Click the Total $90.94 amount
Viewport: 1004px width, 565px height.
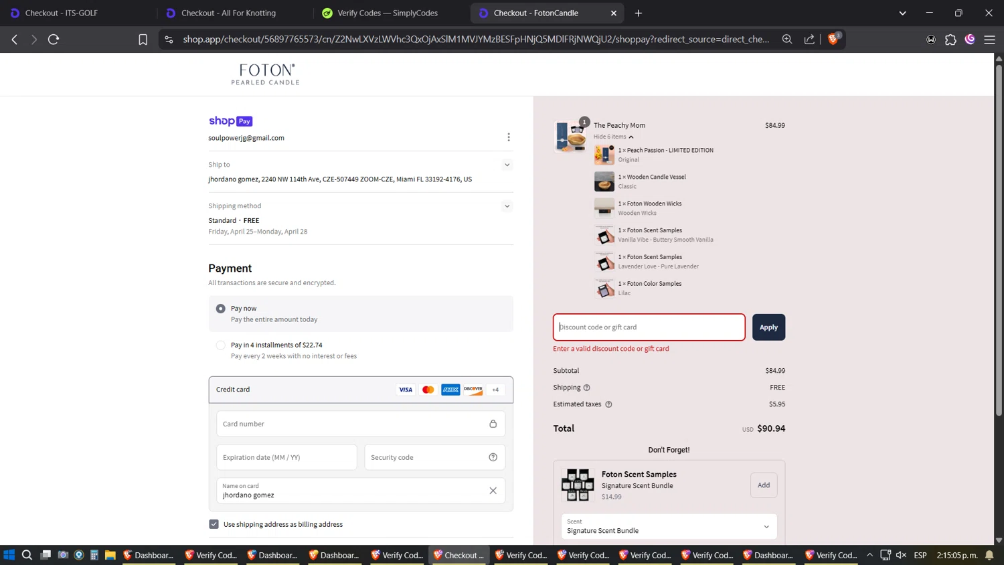[771, 428]
